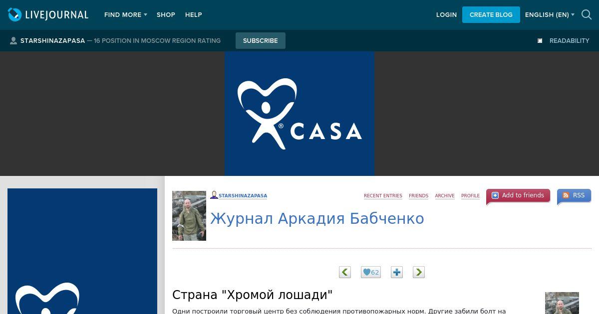Go to next entry green arrow
This screenshot has width=599, height=314.
[x=419, y=272]
